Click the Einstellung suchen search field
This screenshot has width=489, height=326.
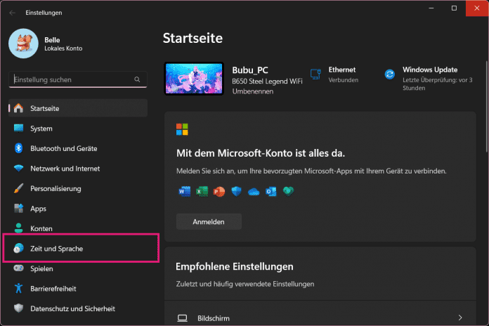(x=70, y=80)
